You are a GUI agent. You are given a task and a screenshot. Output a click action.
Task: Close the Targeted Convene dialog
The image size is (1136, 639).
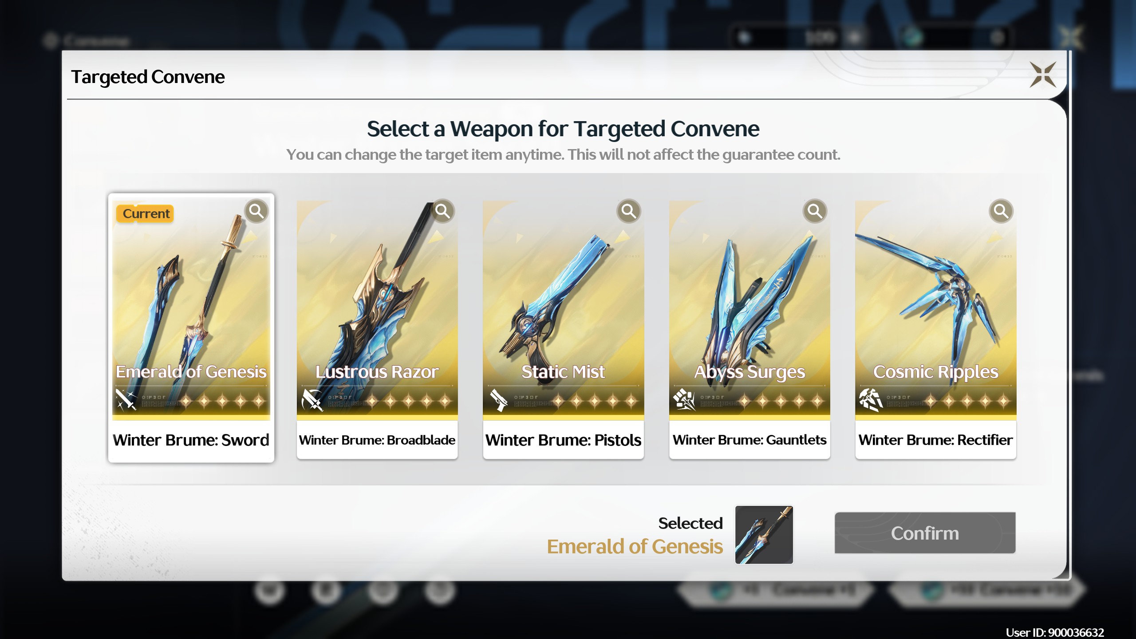pyautogui.click(x=1042, y=75)
